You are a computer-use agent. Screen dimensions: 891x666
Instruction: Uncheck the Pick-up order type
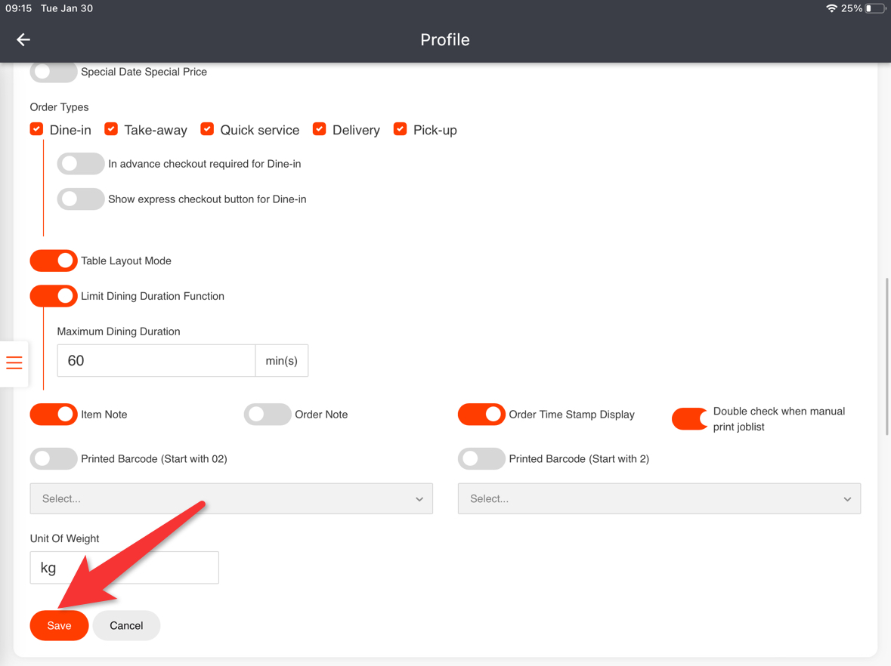pos(401,129)
